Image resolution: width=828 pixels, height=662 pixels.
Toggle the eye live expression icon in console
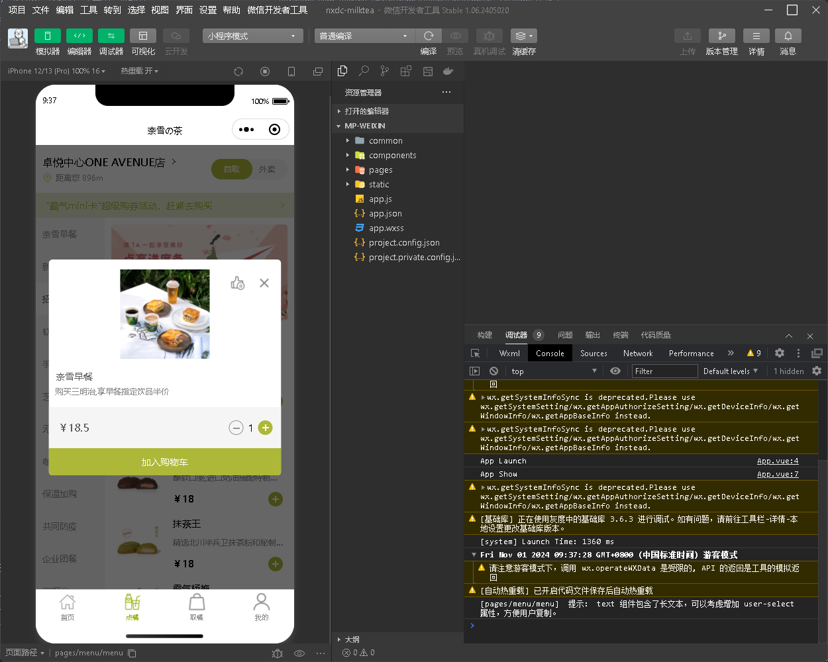615,371
